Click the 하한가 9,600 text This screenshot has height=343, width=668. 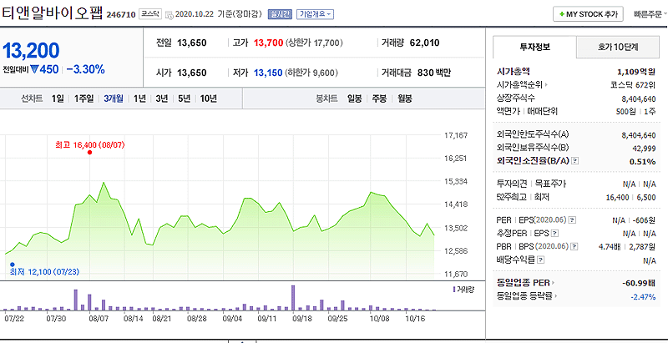pyautogui.click(x=311, y=73)
